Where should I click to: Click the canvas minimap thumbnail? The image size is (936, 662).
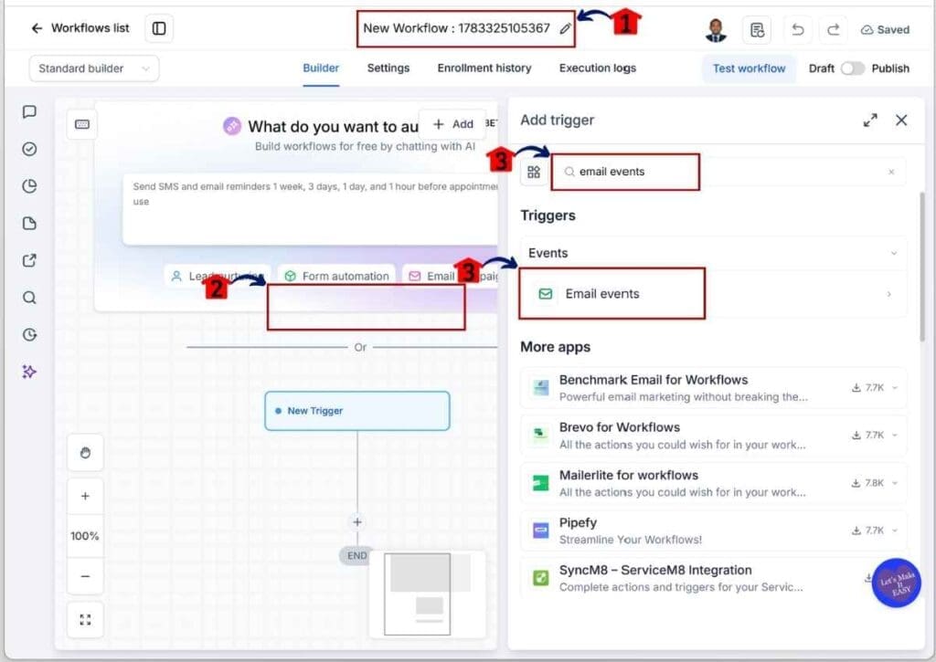pyautogui.click(x=427, y=594)
